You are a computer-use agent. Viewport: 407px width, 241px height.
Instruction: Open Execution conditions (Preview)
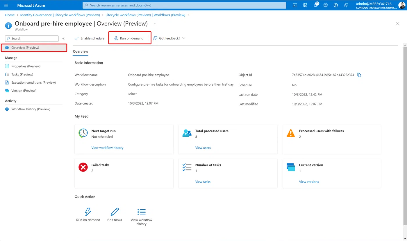(34, 82)
